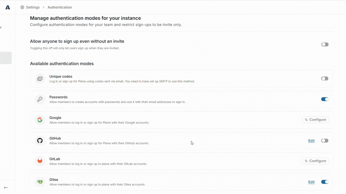Open the Gitea Edit link
Screen dimensions: 346x194
311,182
